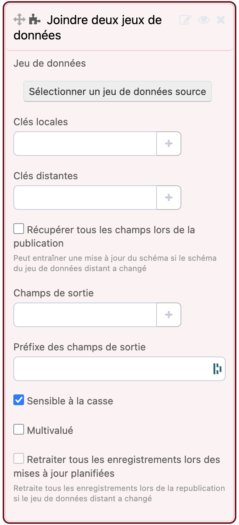This screenshot has width=239, height=525.
Task: Remove the join processor with X icon
Action: coord(221,20)
